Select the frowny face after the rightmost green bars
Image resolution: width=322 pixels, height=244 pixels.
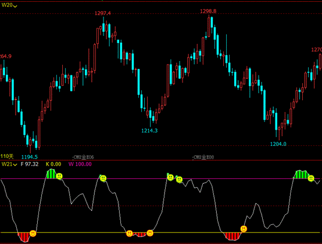pos(311,178)
